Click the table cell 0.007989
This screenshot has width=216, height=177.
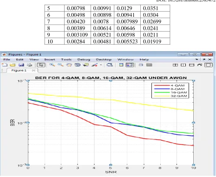(x=127, y=21)
